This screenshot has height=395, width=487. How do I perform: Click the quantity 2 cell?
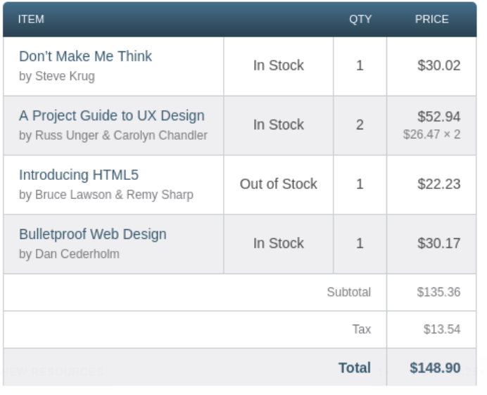click(360, 125)
